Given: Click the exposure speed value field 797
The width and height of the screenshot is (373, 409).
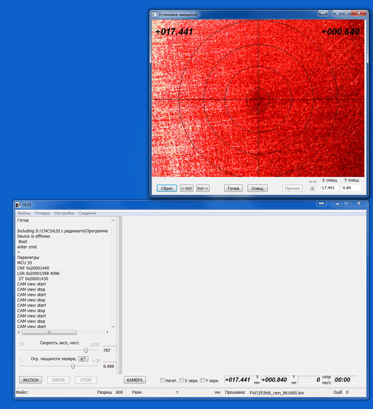Looking at the screenshot, I should click(110, 350).
